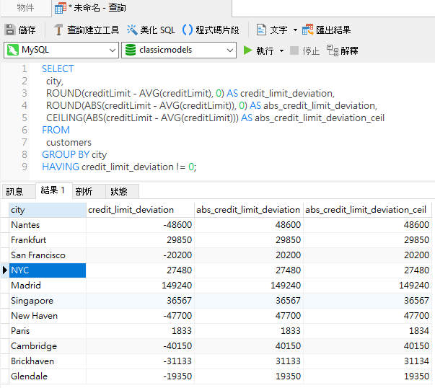Image resolution: width=435 pixels, height=388 pixels.
Task: Expand the dropdown arrow beside Text (文字)
Action: 295,30
